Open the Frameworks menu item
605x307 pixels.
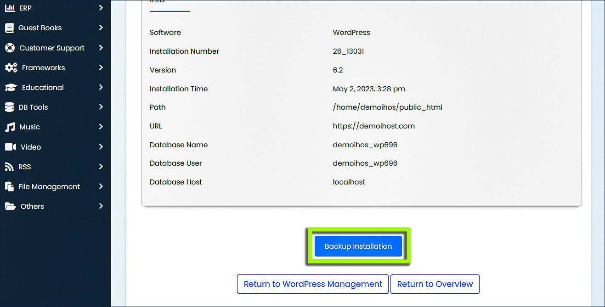[43, 68]
